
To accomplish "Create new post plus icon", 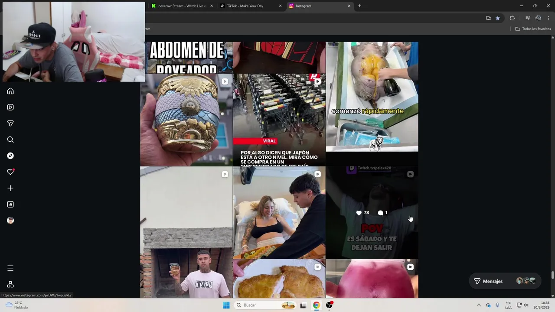I will coord(10,188).
